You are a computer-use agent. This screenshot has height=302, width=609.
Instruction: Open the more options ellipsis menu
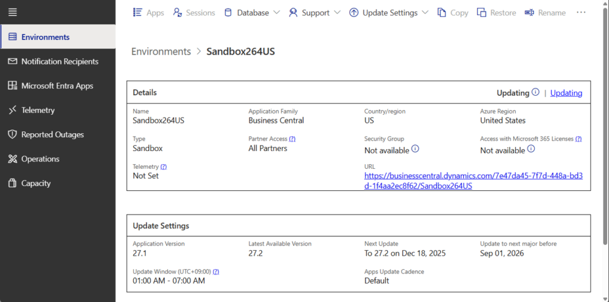pos(581,12)
